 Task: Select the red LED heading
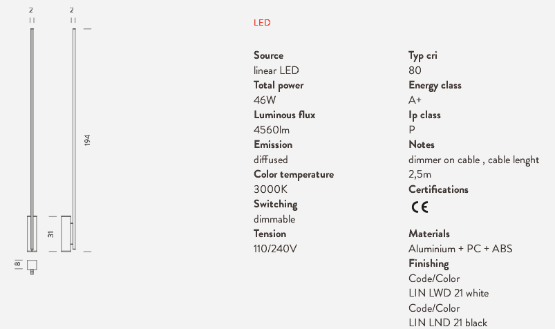point(262,23)
